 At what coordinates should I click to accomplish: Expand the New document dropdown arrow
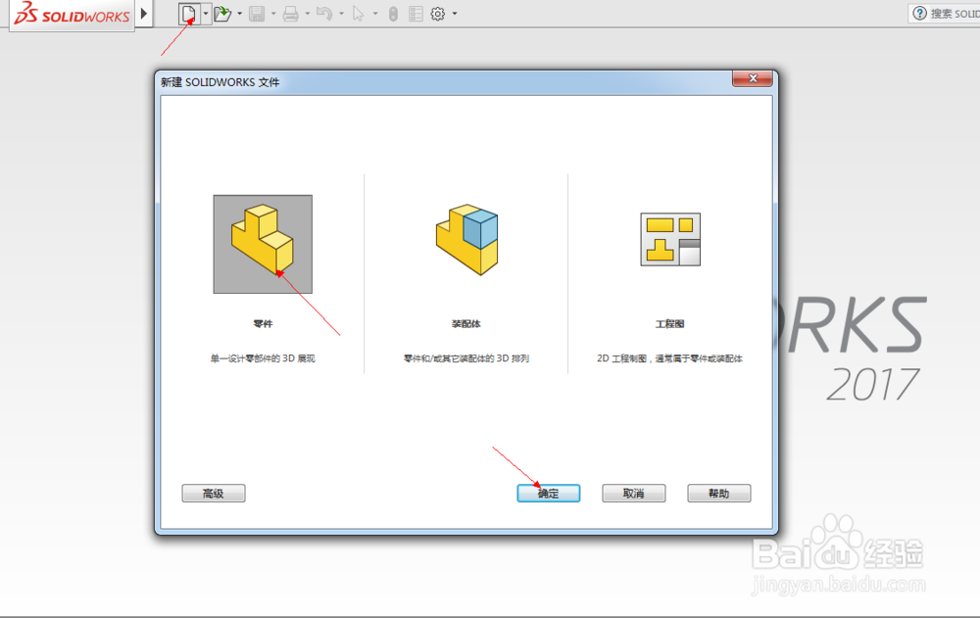(x=206, y=13)
